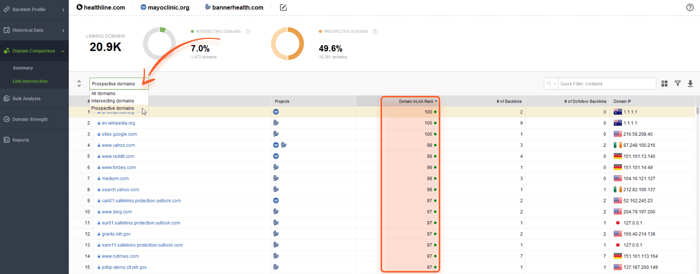Open the can01.safelinks.protection.outlook.com link
This screenshot has height=274, width=700.
141,201
